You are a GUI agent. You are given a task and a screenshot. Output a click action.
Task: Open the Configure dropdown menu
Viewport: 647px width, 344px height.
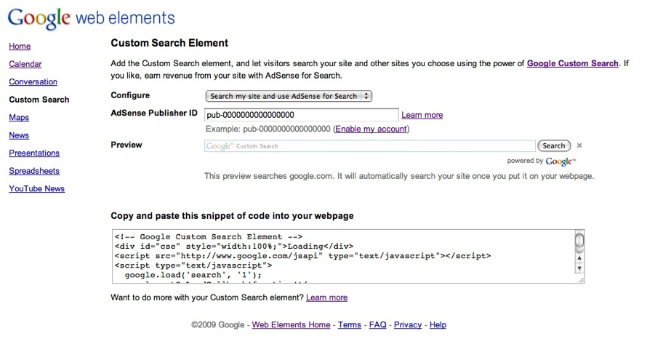pyautogui.click(x=289, y=96)
